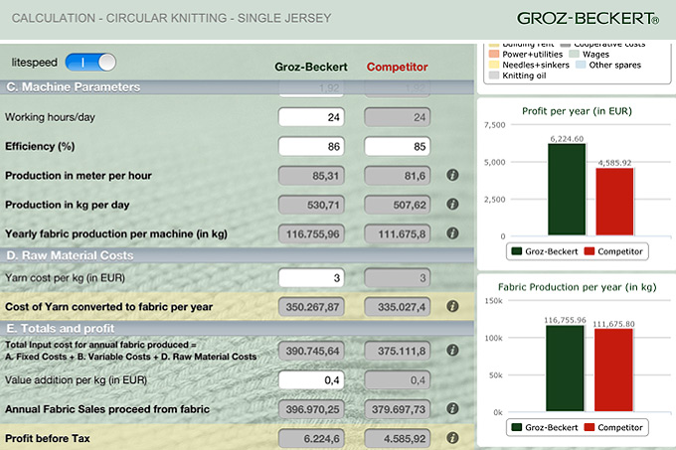Select Groz-Beckert yarn cost total 350.267,87
Screen dimensions: 676x450
point(311,307)
